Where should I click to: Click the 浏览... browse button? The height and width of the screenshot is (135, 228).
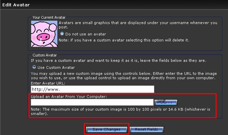[166, 102]
